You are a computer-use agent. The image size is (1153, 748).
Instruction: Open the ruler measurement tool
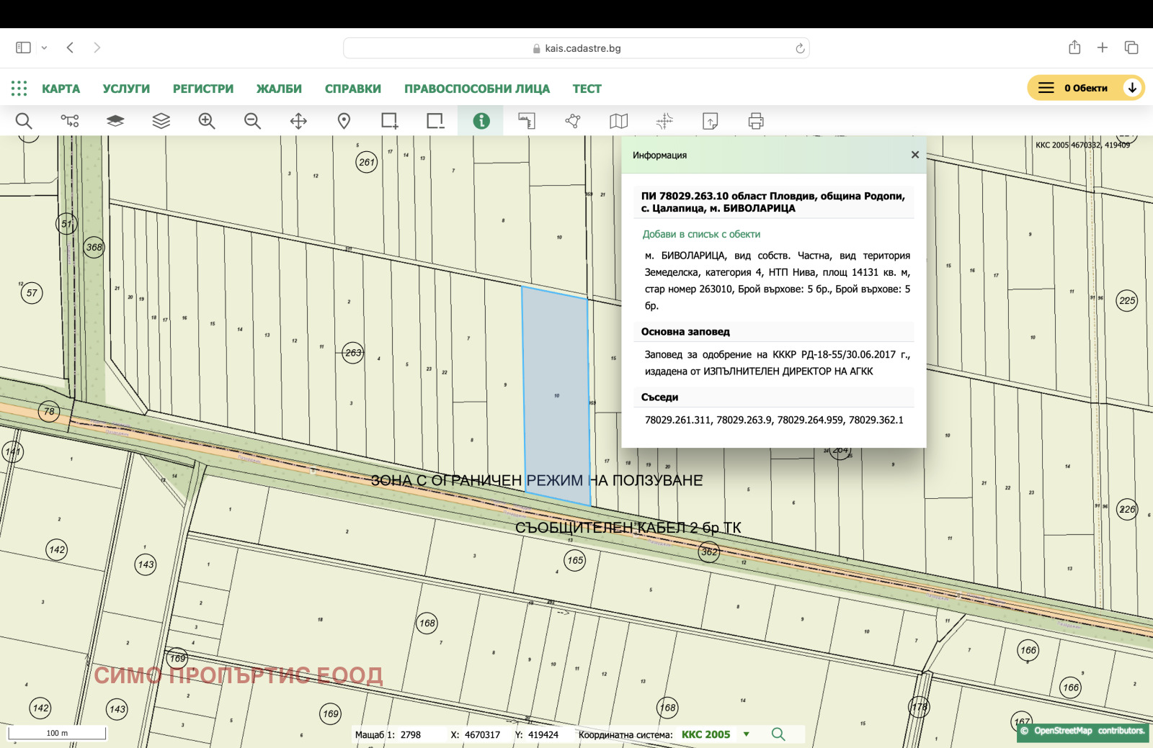(527, 121)
